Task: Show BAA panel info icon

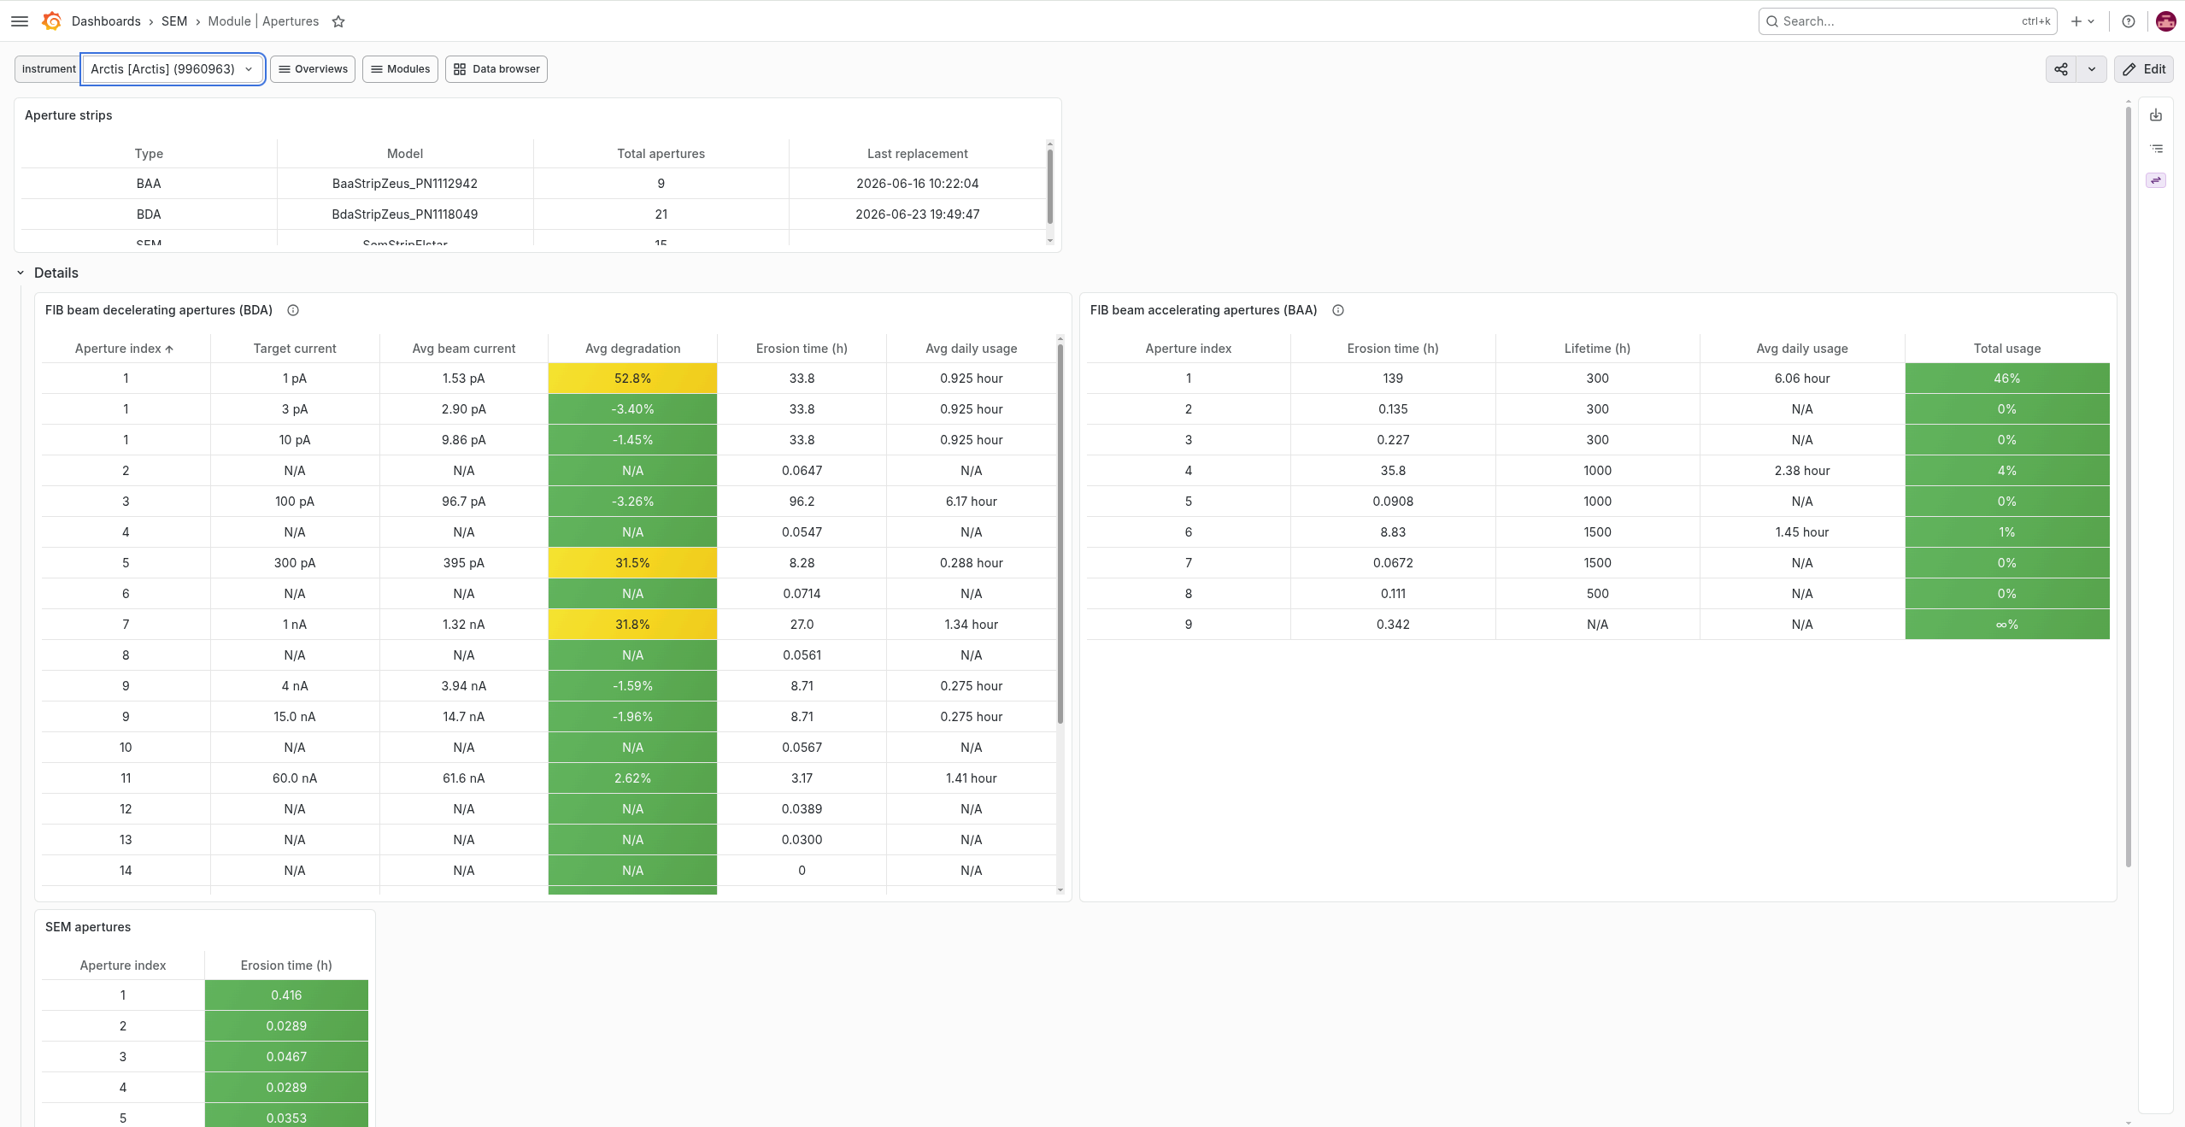Action: click(1338, 310)
